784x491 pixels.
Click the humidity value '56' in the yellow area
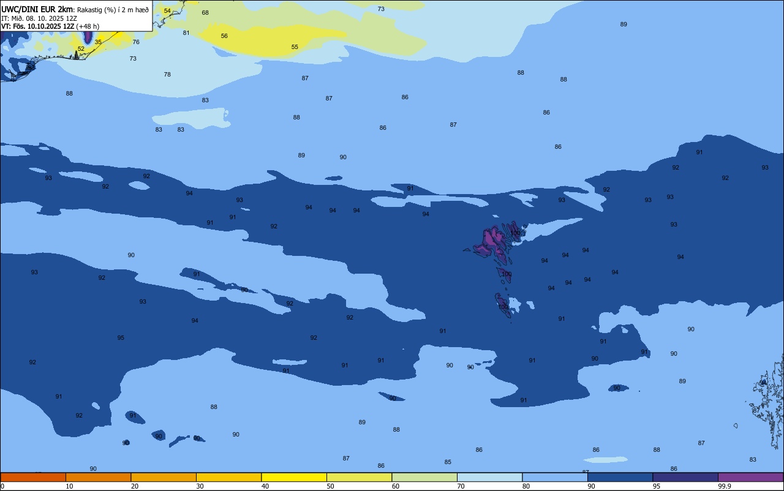coord(224,36)
